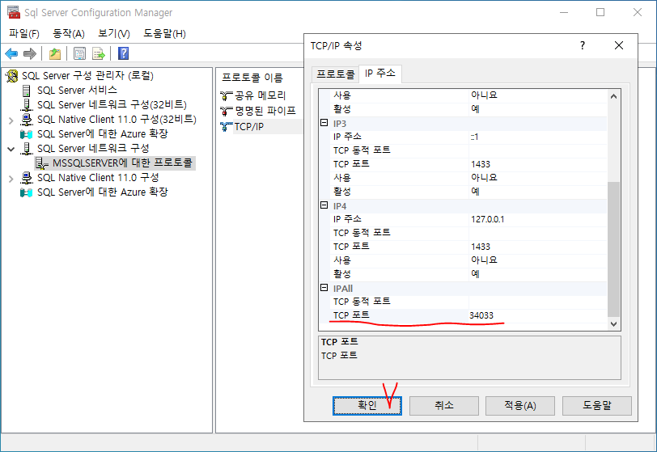Viewport: 657px width, 452px height.
Task: Click the 확인 button
Action: (x=367, y=405)
